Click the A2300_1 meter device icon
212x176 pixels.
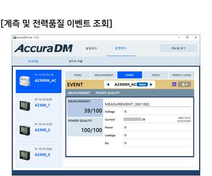pos(24,106)
